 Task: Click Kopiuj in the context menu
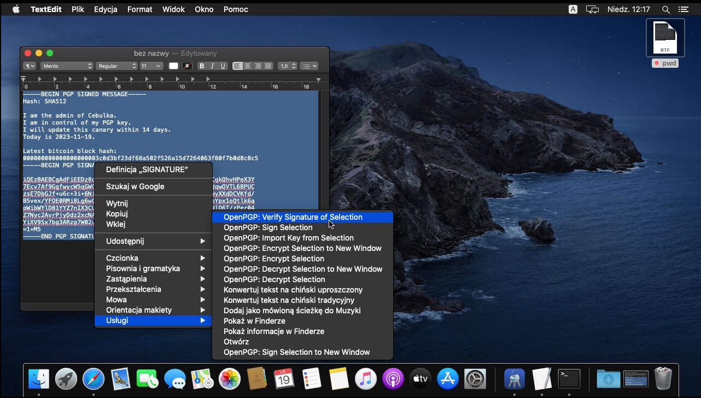(x=116, y=214)
